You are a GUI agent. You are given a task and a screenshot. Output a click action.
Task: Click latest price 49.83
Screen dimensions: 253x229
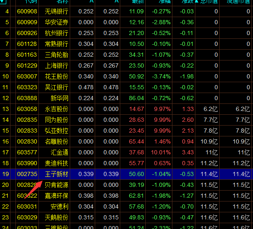(137, 218)
